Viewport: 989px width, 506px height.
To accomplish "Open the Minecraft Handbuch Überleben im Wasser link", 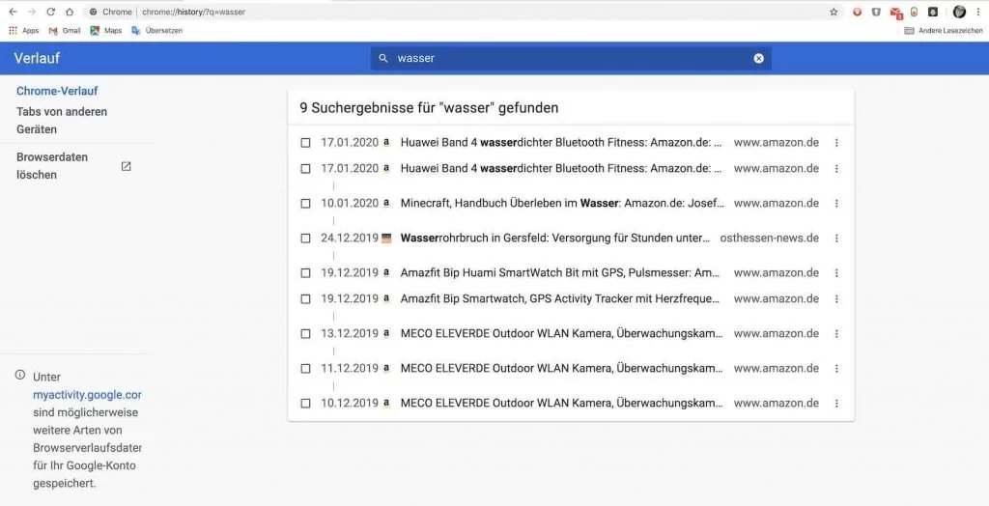I will [562, 203].
